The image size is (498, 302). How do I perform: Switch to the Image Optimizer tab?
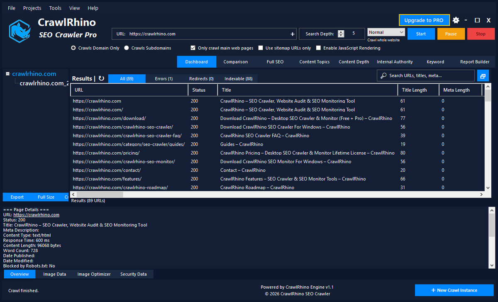[x=94, y=274]
